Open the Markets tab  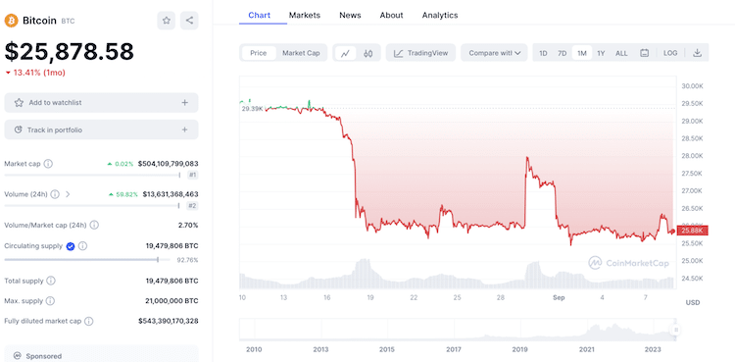point(305,15)
